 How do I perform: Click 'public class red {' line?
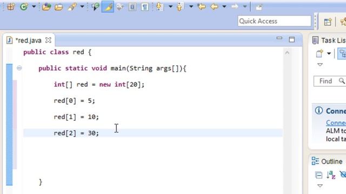[57, 52]
